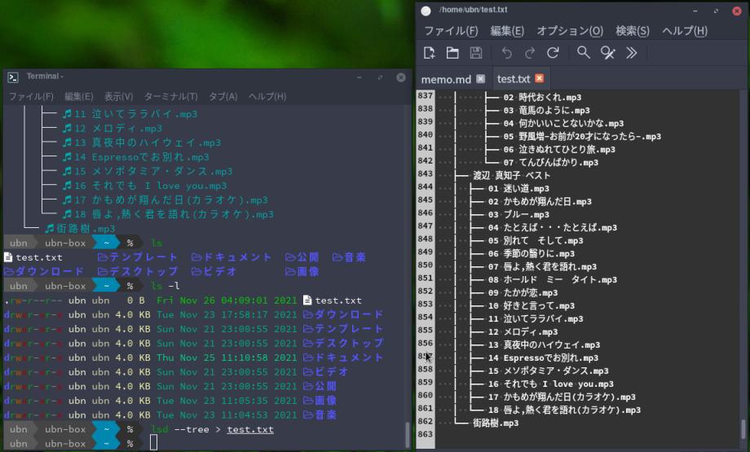
Task: Click '02 かもめが翔んだ日.mp3' in editor
Action: tap(540, 201)
